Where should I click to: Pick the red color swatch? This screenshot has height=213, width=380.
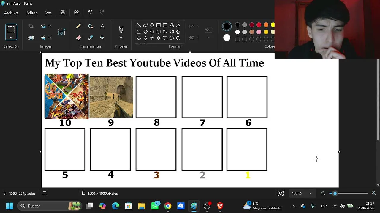259,25
